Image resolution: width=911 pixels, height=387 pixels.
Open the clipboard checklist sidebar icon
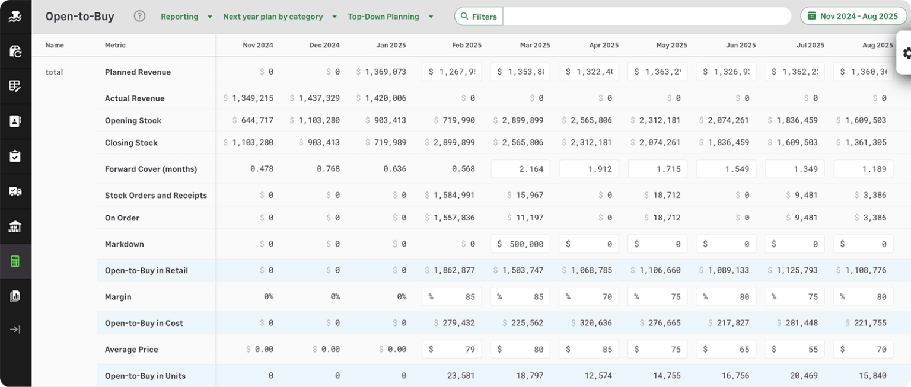click(x=16, y=156)
